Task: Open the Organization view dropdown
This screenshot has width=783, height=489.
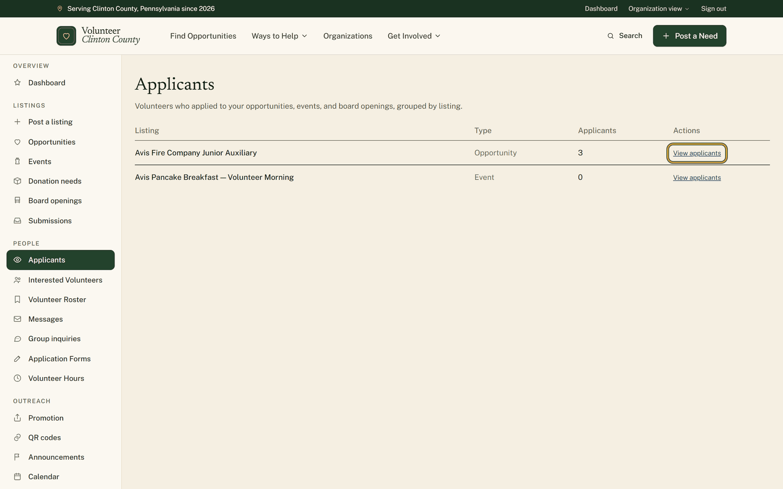Action: [659, 9]
